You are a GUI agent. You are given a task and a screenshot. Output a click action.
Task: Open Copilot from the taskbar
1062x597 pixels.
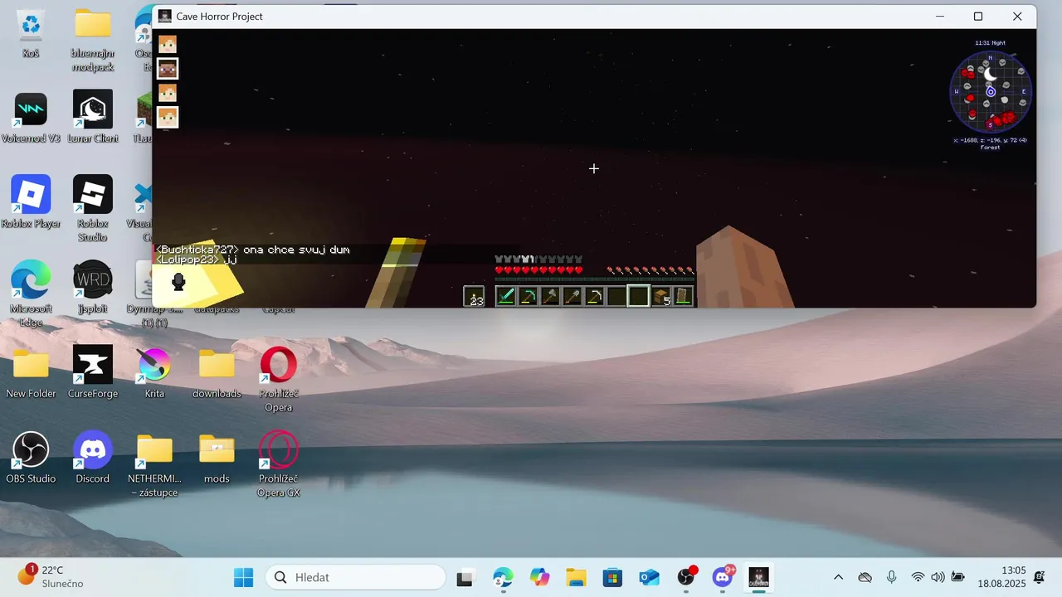click(x=540, y=577)
